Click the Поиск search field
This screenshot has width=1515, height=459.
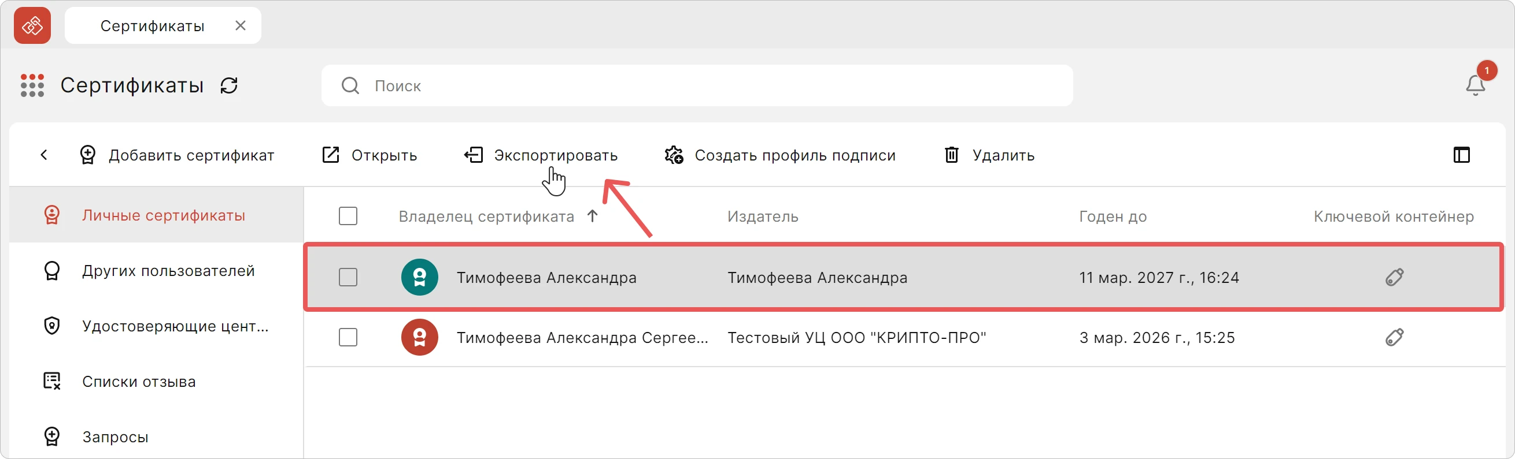click(x=697, y=85)
